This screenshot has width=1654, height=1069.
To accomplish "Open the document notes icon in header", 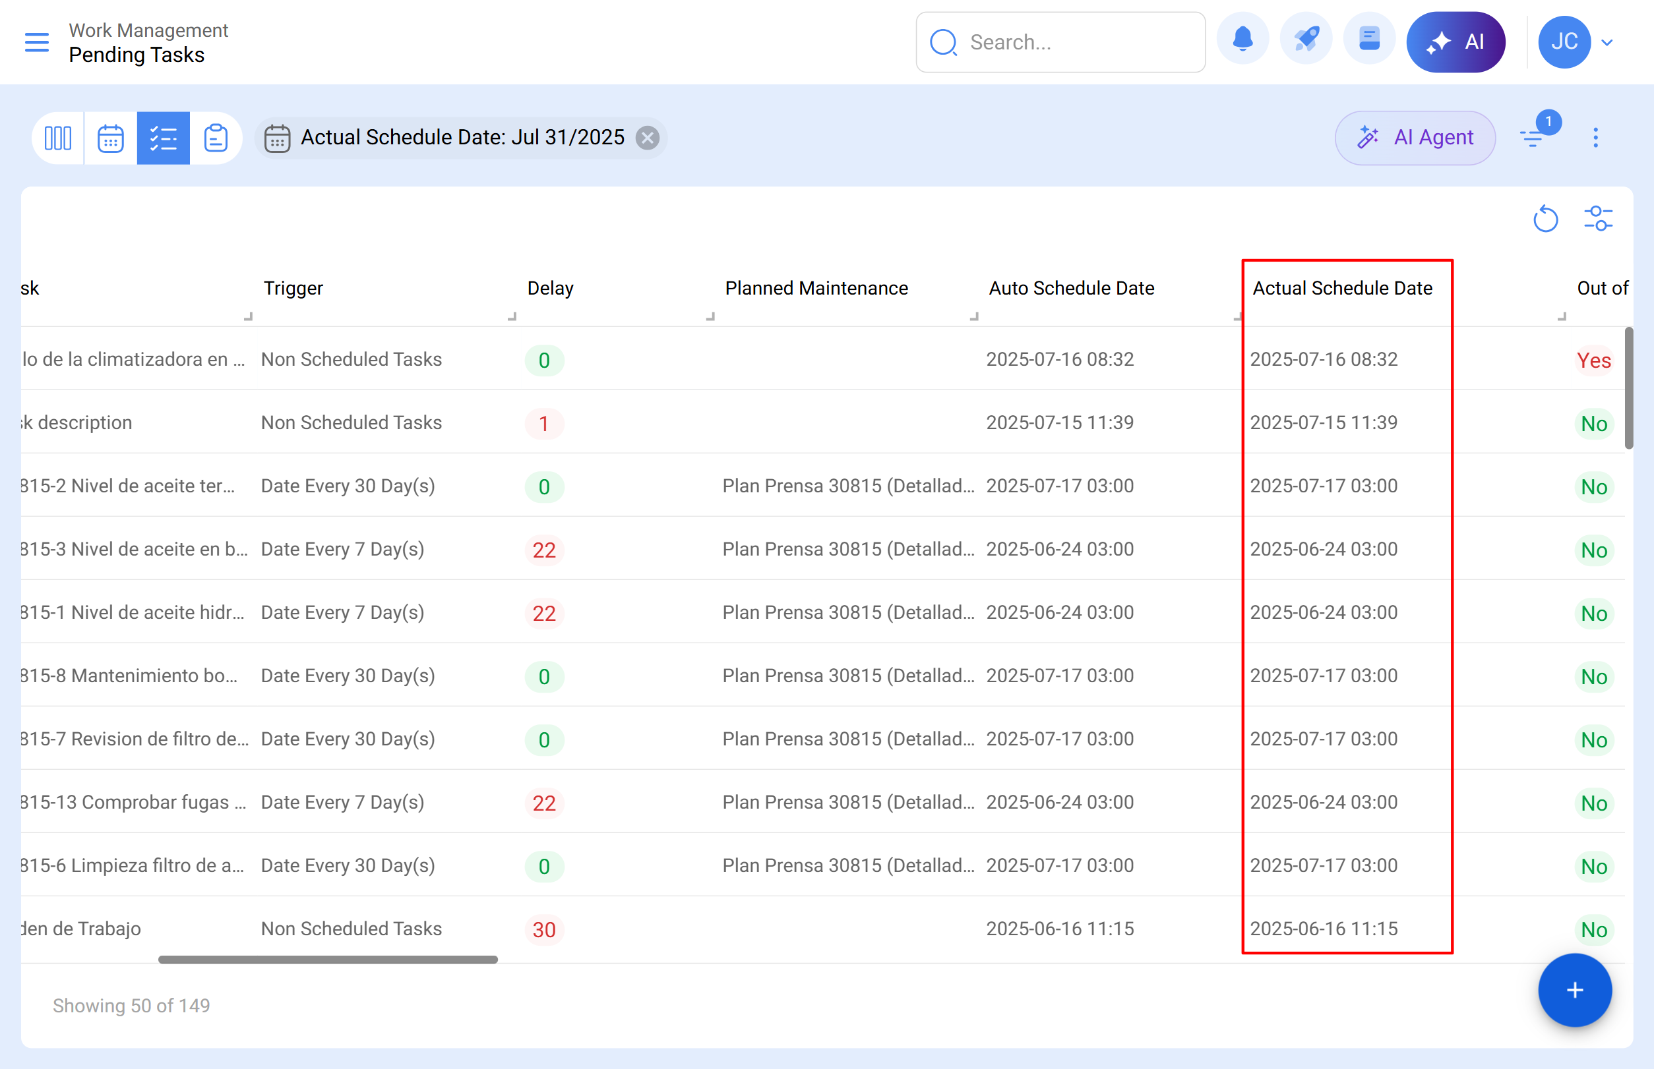I will click(x=1368, y=41).
